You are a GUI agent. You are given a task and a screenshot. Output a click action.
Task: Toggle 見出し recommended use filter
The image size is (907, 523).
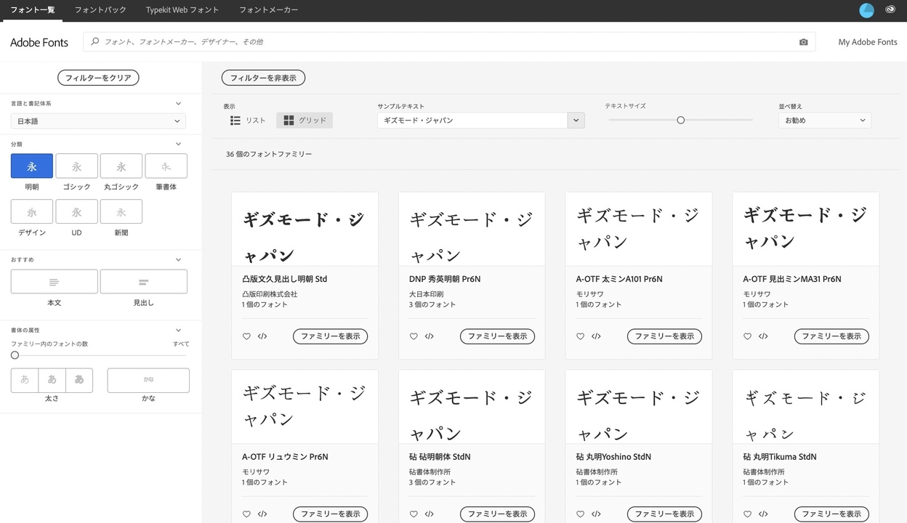(143, 282)
